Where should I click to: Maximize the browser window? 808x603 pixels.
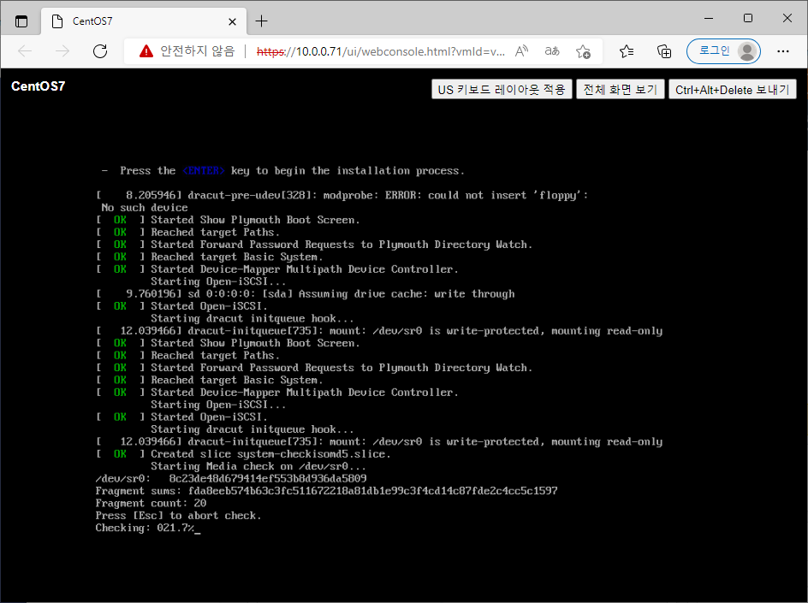coord(748,19)
